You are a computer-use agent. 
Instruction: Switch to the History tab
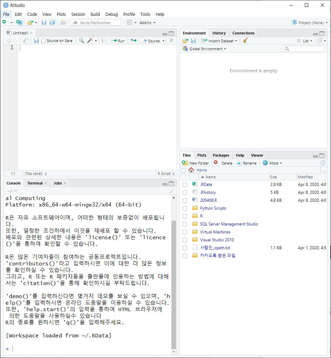tap(219, 33)
